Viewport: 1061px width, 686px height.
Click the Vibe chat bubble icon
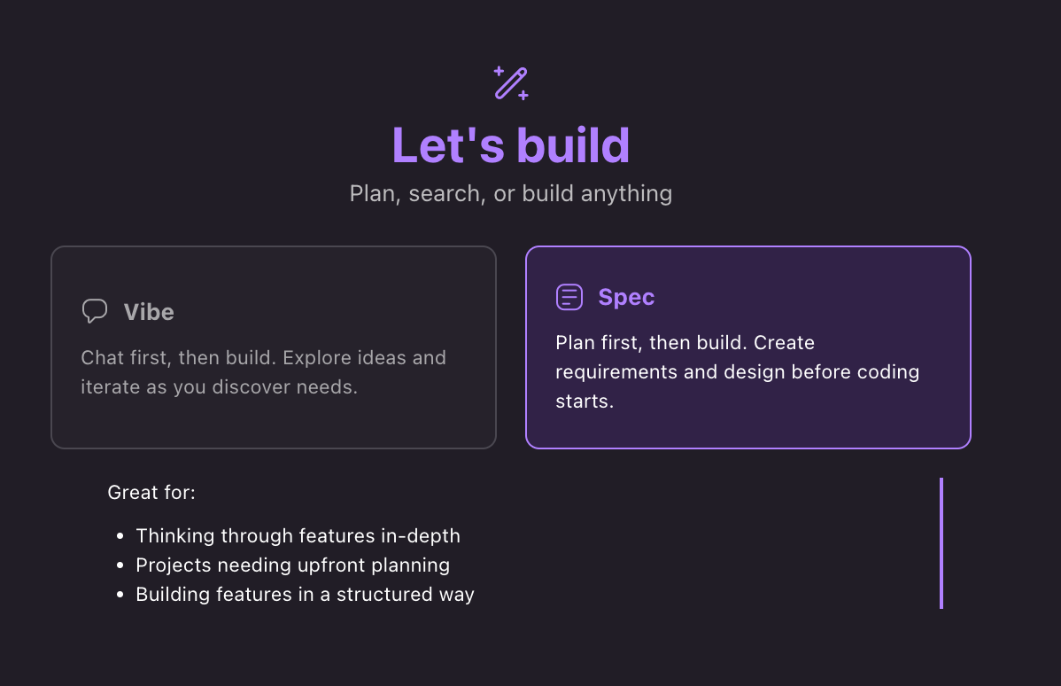pyautogui.click(x=95, y=311)
